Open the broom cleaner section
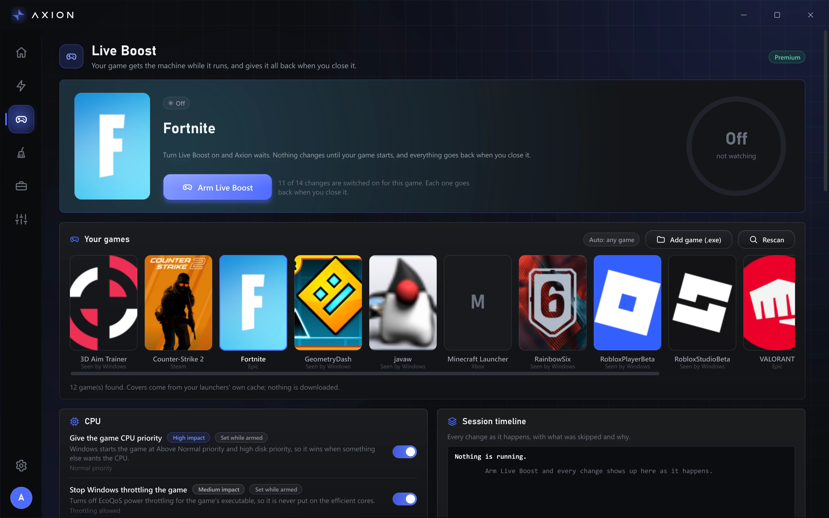This screenshot has height=518, width=829. [21, 153]
